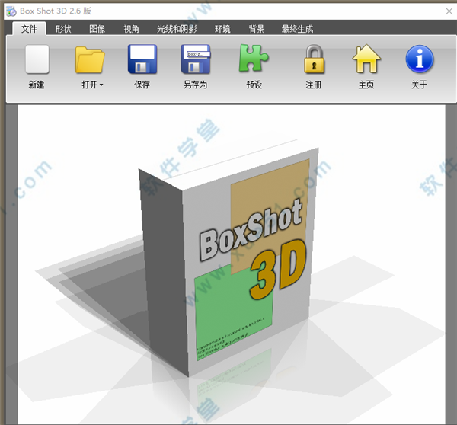Click the 打开 (Open) folder icon
The height and width of the screenshot is (425, 457).
[90, 59]
